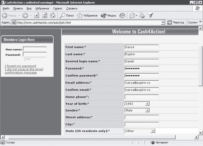203x146 pixels.
Task: Click the vertical scrollbar up arrow
Action: coord(200,28)
